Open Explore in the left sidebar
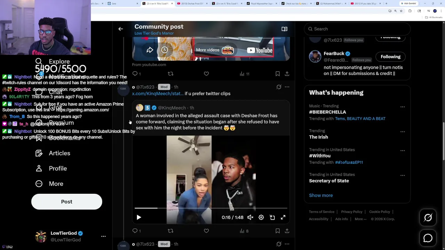This screenshot has width=445, height=250. tap(52, 62)
